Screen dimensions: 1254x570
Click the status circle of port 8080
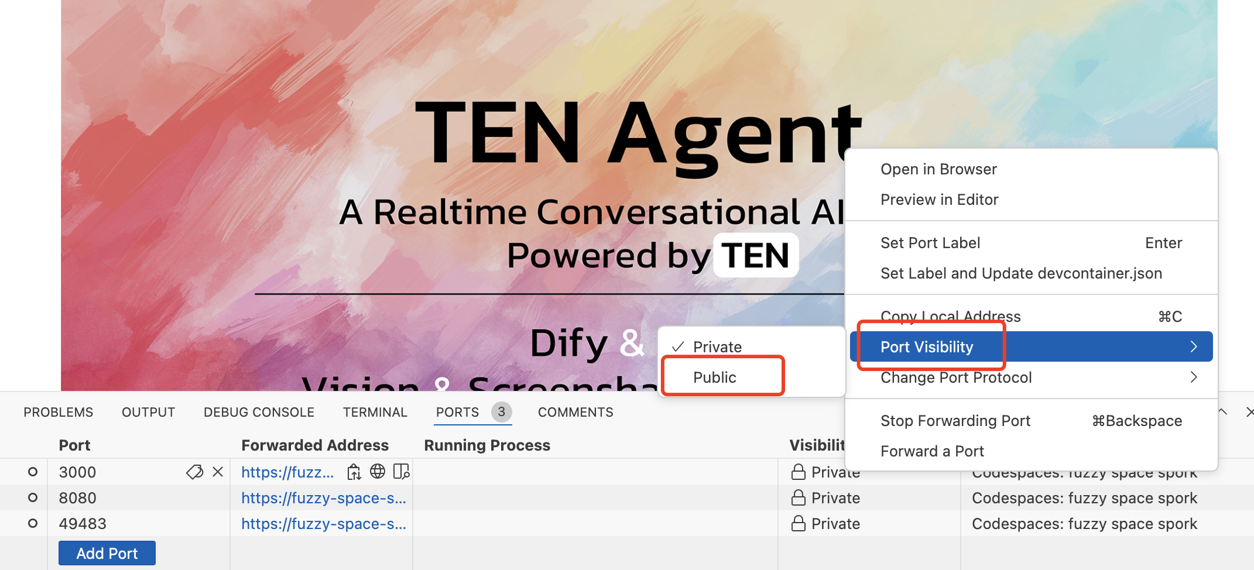point(33,497)
